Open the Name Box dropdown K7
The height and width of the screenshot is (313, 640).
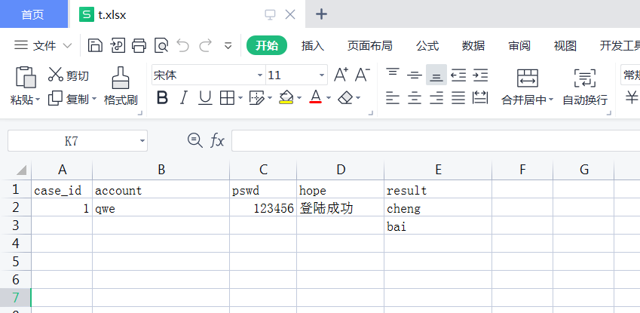coord(142,141)
